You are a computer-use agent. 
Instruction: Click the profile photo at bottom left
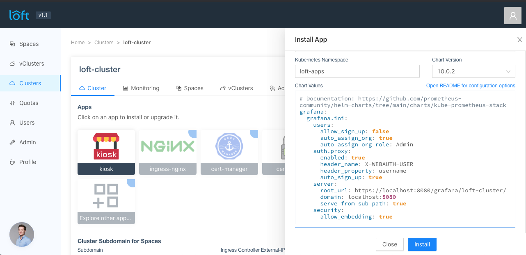pos(22,235)
